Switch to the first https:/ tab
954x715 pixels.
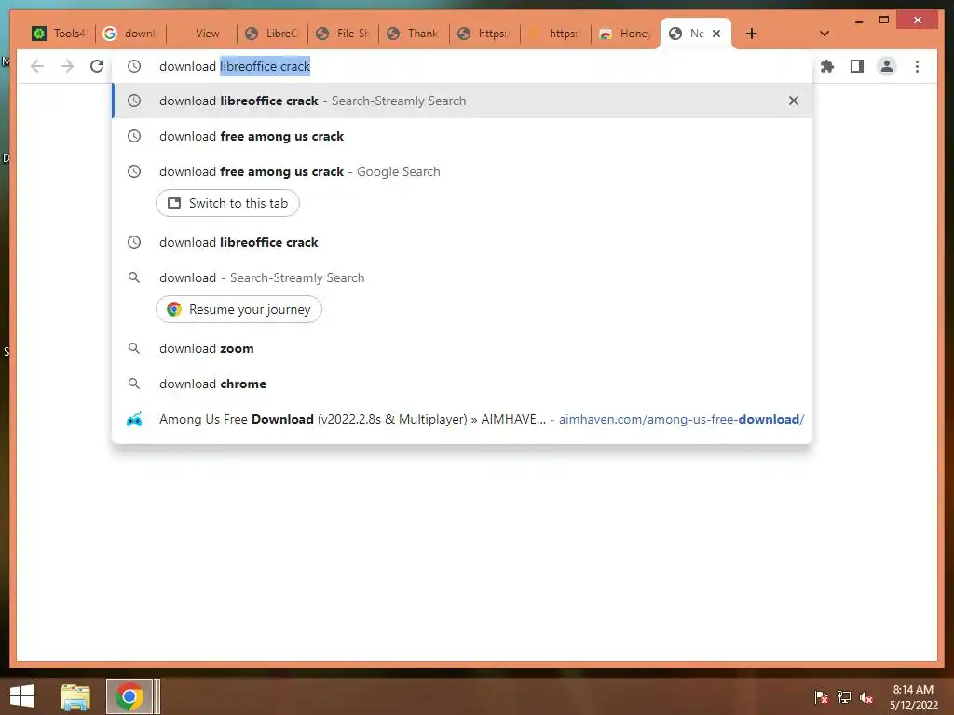[484, 34]
